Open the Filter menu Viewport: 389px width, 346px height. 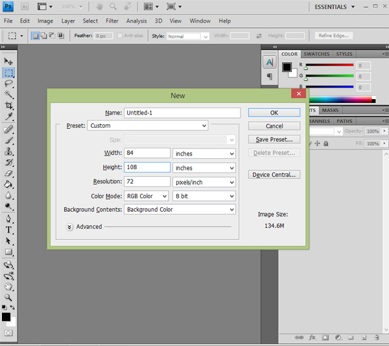112,21
